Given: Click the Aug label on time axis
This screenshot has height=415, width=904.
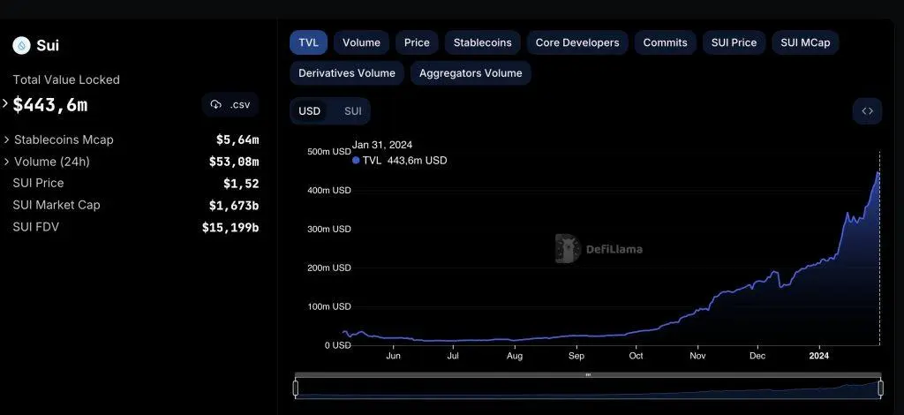Looking at the screenshot, I should pos(515,356).
